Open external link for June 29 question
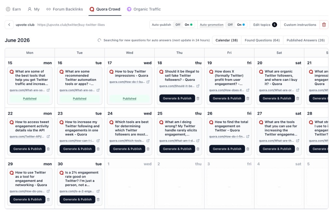Viewport: 334px width, 219px height. pos(48,191)
